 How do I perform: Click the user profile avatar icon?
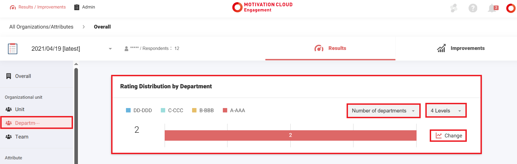point(511,8)
